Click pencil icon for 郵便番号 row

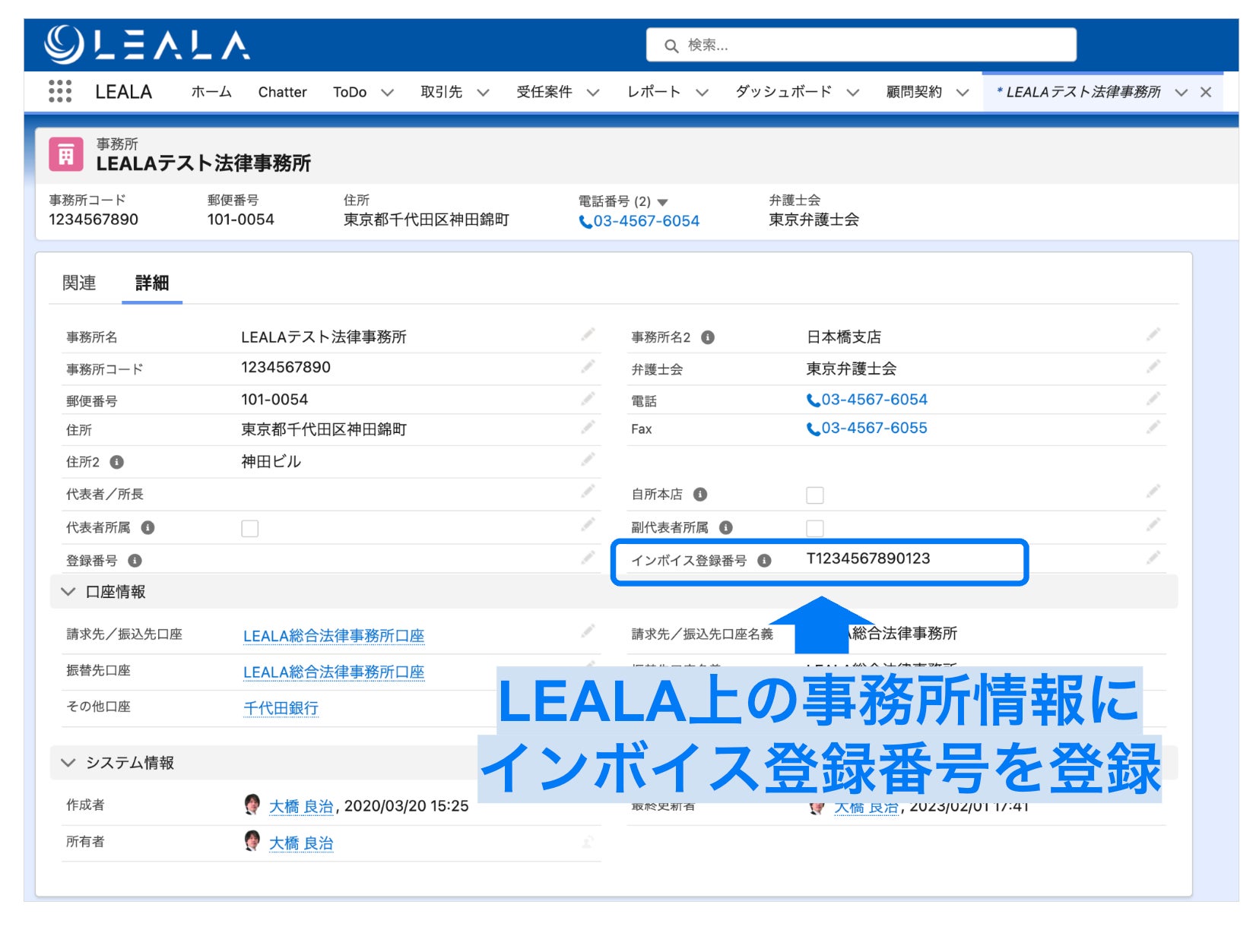(x=588, y=399)
